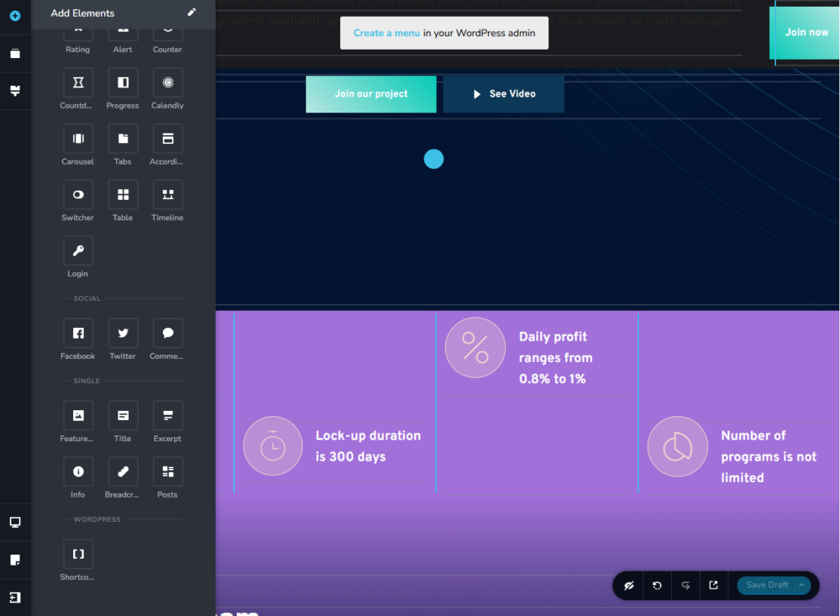Pick the Carousel element

pyautogui.click(x=78, y=139)
